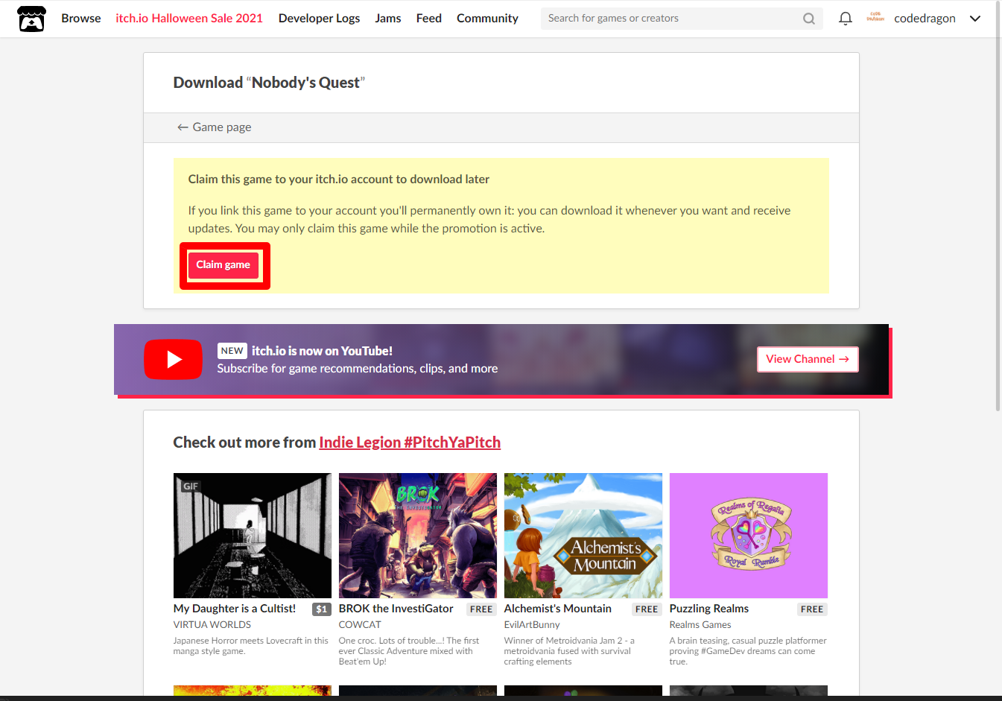Click FREE tag on Puzzling Realms
Viewport: 1002px width, 701px height.
(812, 609)
